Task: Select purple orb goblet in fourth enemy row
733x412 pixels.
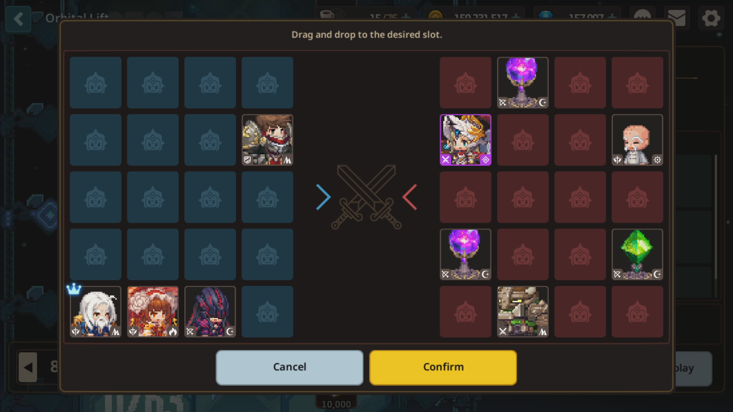Action: click(x=465, y=254)
